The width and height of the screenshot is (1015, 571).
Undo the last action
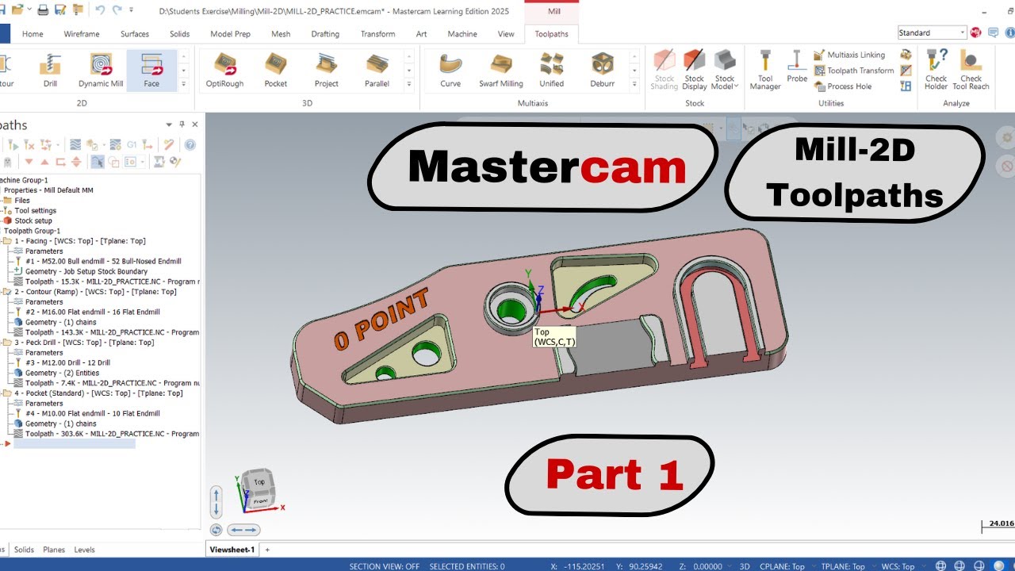pyautogui.click(x=100, y=10)
